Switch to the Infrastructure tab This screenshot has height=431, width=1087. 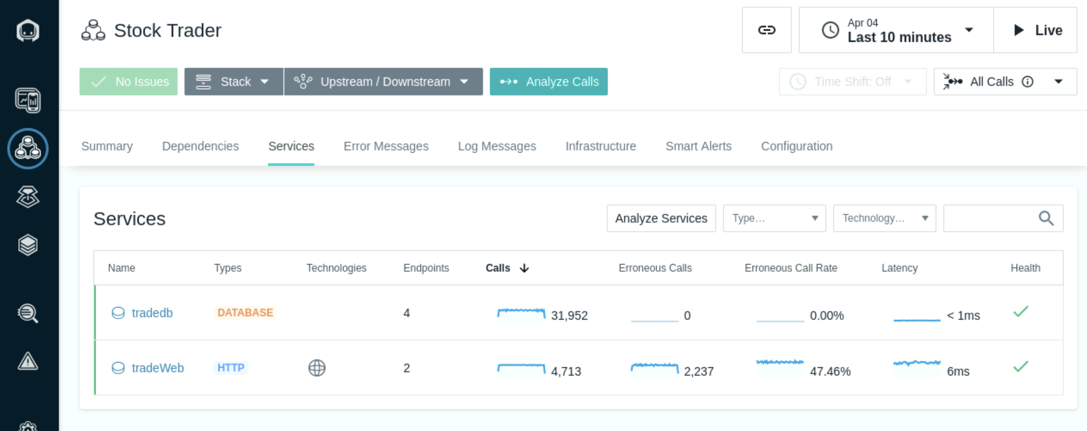point(601,146)
